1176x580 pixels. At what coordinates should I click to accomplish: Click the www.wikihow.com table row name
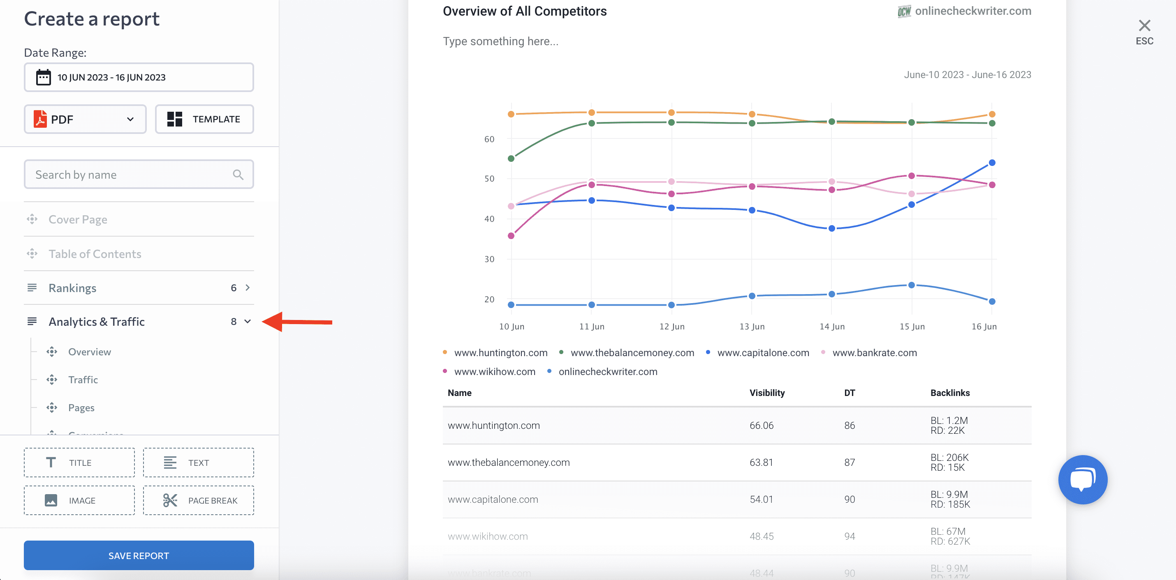(x=488, y=536)
